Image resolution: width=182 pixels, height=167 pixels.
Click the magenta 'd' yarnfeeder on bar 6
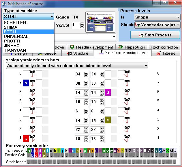pos(108,93)
